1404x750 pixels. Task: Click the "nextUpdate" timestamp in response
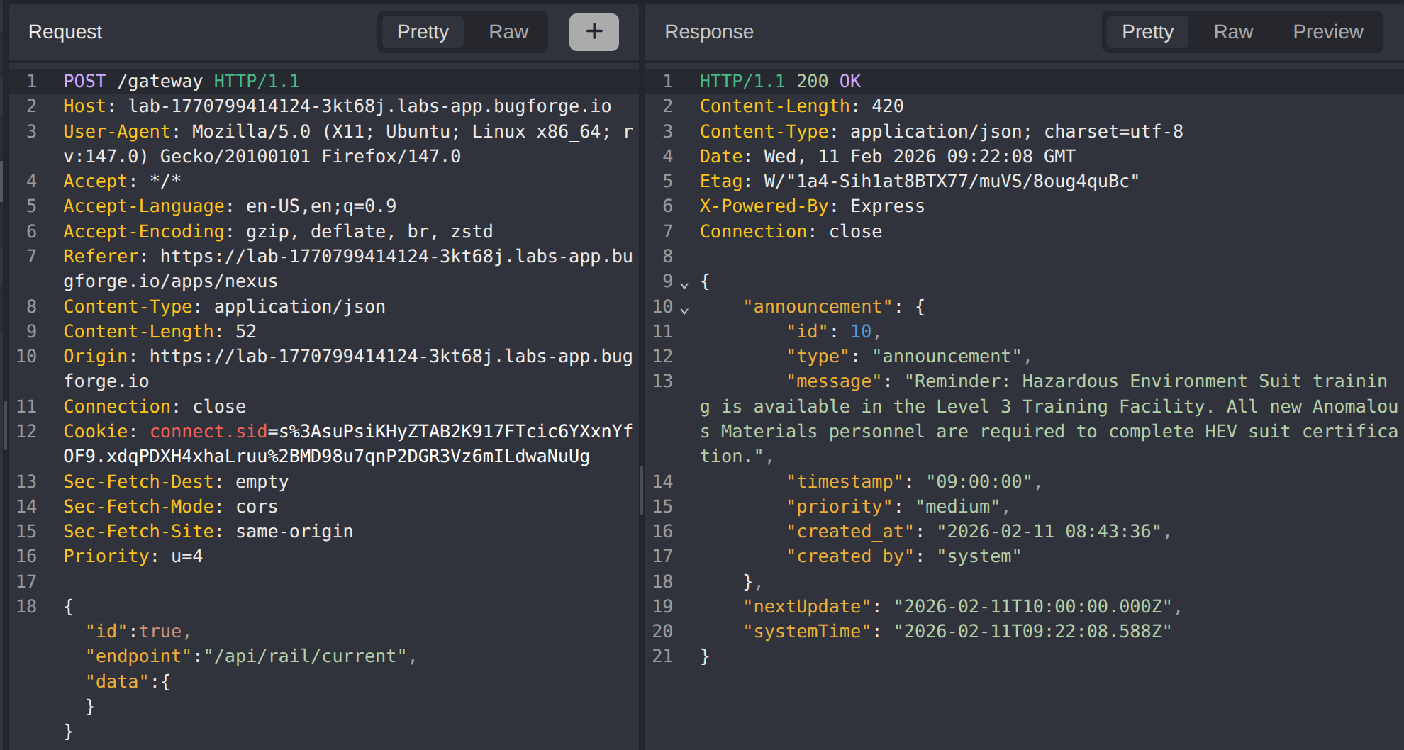click(x=1032, y=607)
